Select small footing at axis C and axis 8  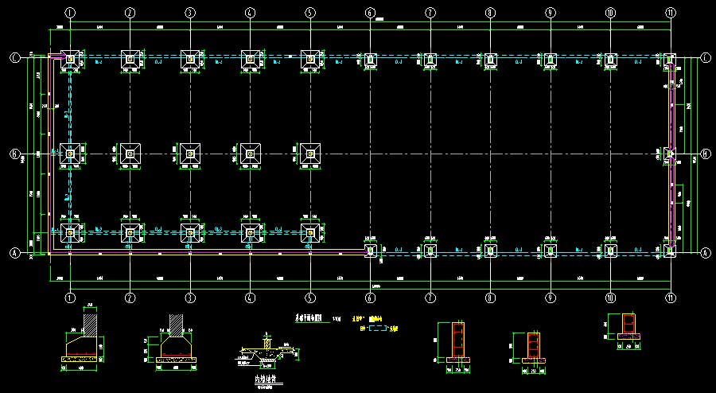[x=490, y=60]
